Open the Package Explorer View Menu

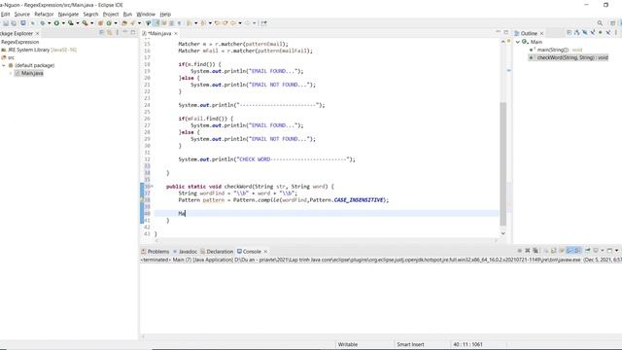tap(117, 32)
